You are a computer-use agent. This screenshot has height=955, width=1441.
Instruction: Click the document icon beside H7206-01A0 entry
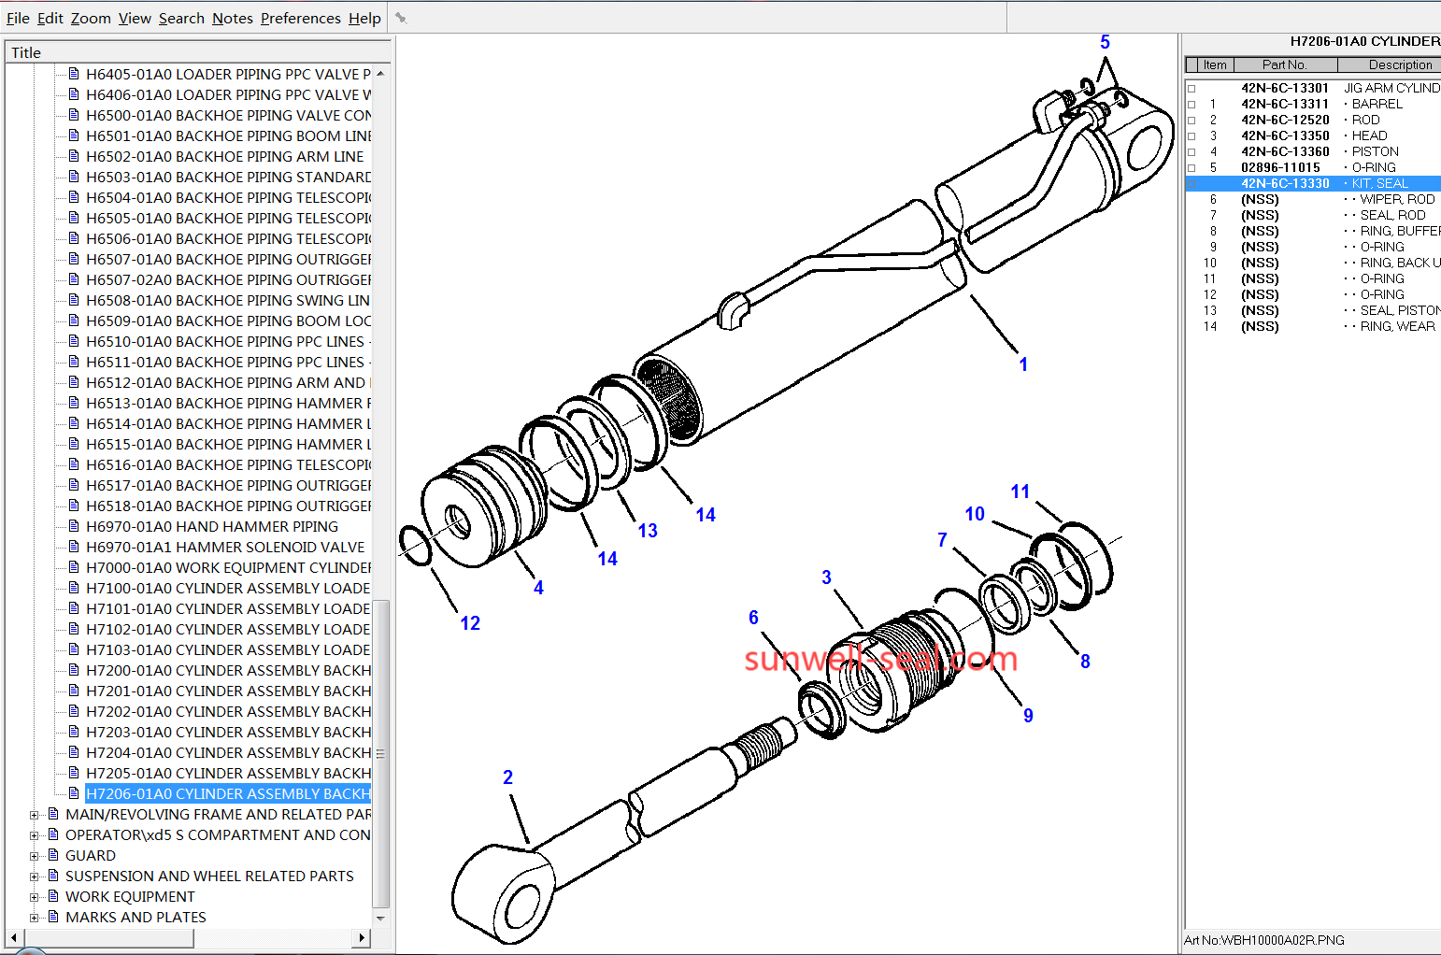pos(74,793)
